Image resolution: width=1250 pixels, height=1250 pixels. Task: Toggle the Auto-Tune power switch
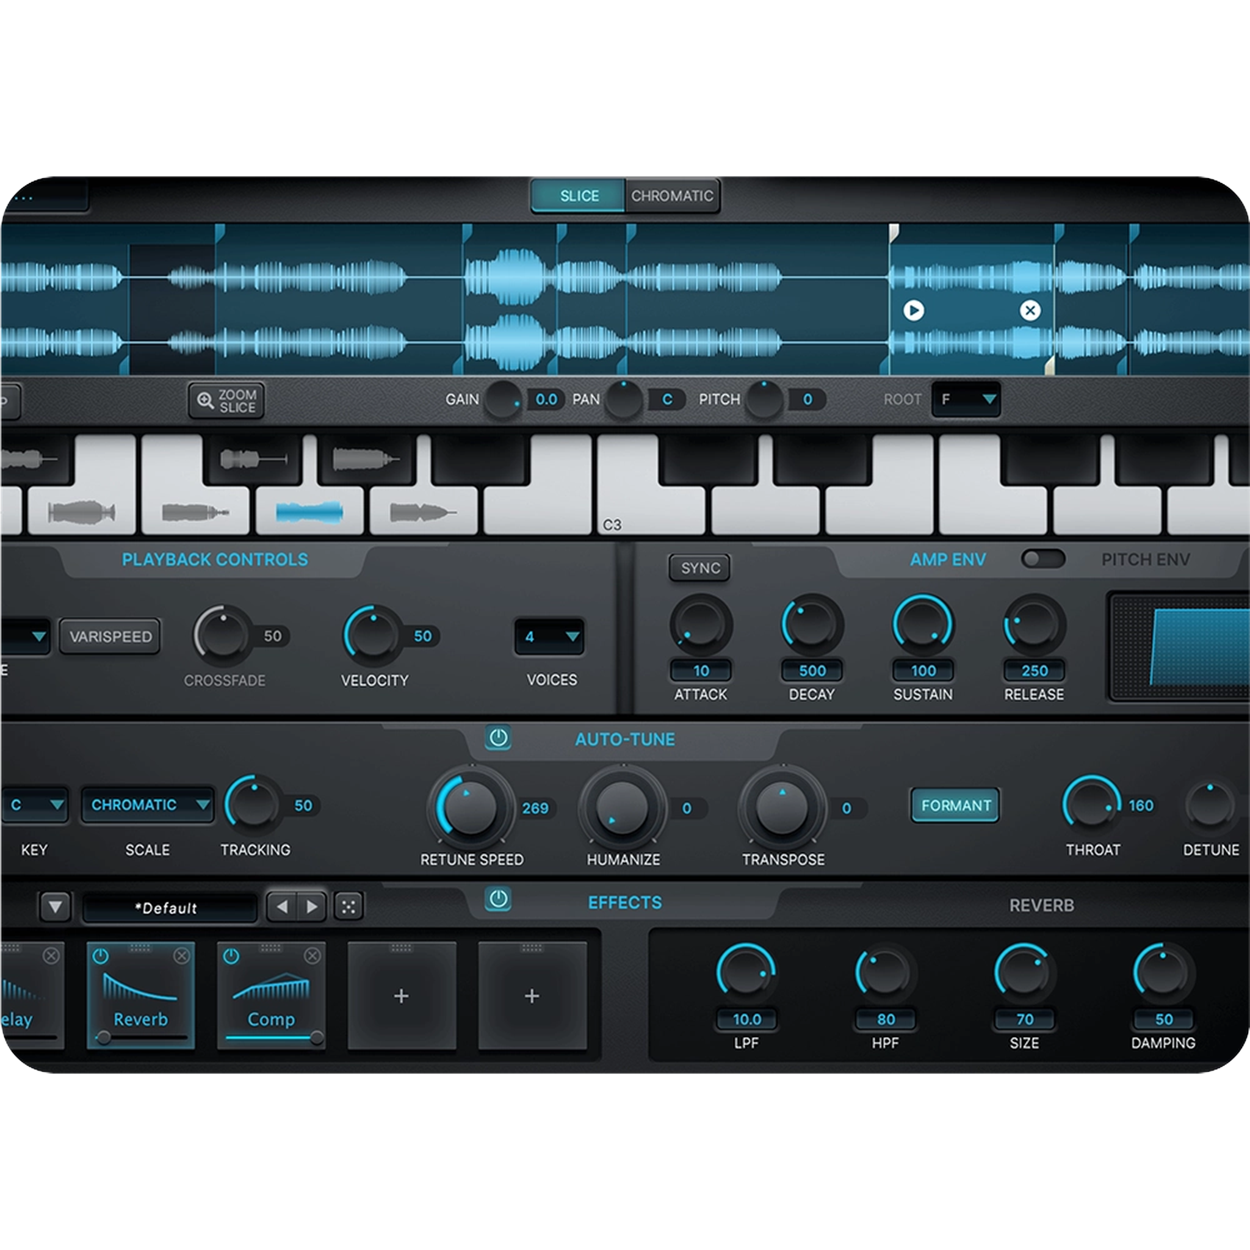coord(498,737)
